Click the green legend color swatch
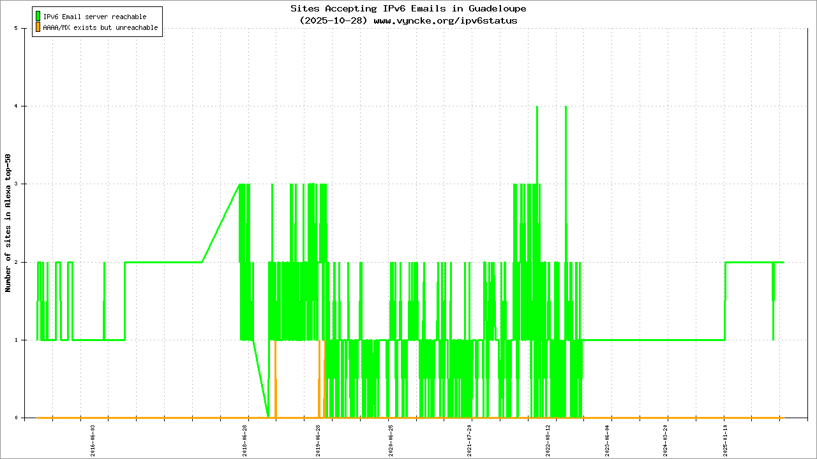 pos(38,16)
